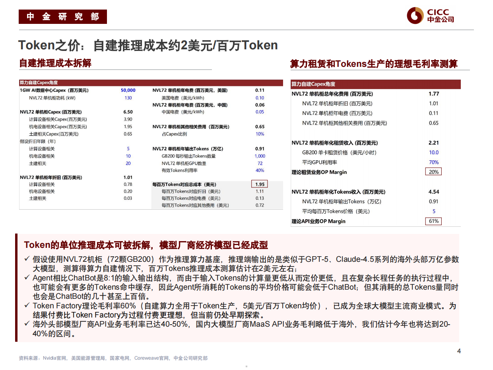Click the label '土建相关Capex(百万美元)'
493x370 pixels.
coord(54,134)
